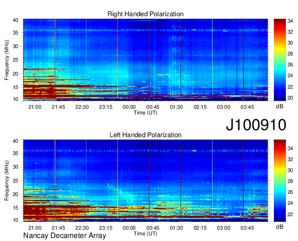
Task: Click Frequency (MHz) axis label of Right Handed plot
Action: click(7, 60)
